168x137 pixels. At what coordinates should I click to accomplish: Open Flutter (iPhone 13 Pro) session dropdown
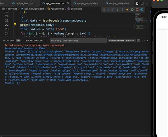click(122, 41)
